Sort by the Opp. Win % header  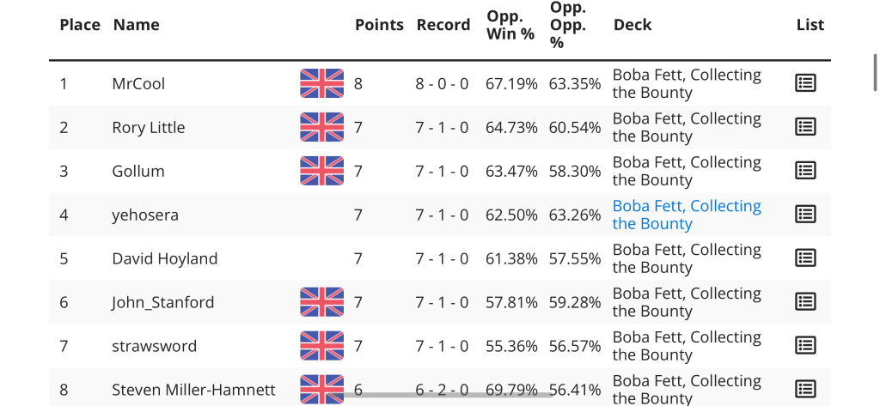click(x=510, y=25)
